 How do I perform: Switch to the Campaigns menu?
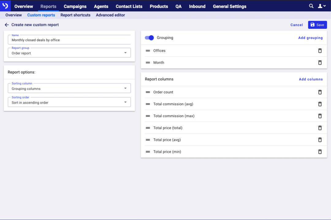pos(75,6)
